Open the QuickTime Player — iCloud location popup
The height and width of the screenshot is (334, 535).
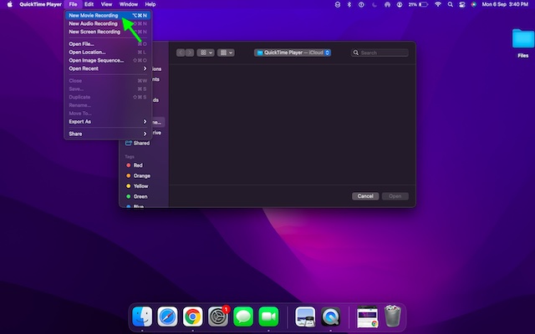click(x=293, y=53)
